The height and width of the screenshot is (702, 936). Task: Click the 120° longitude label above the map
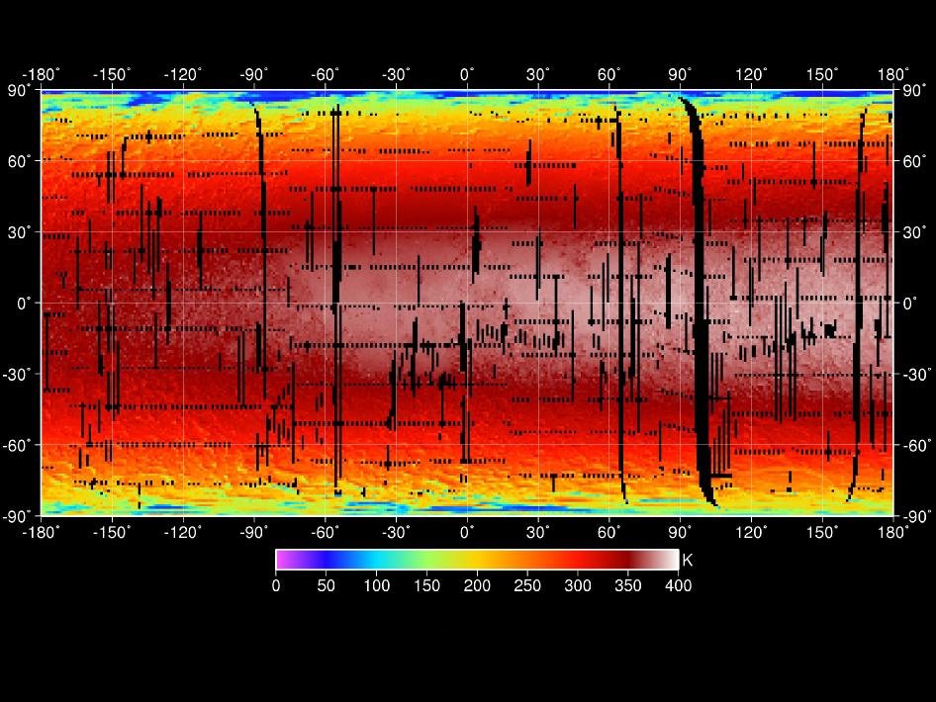[751, 74]
